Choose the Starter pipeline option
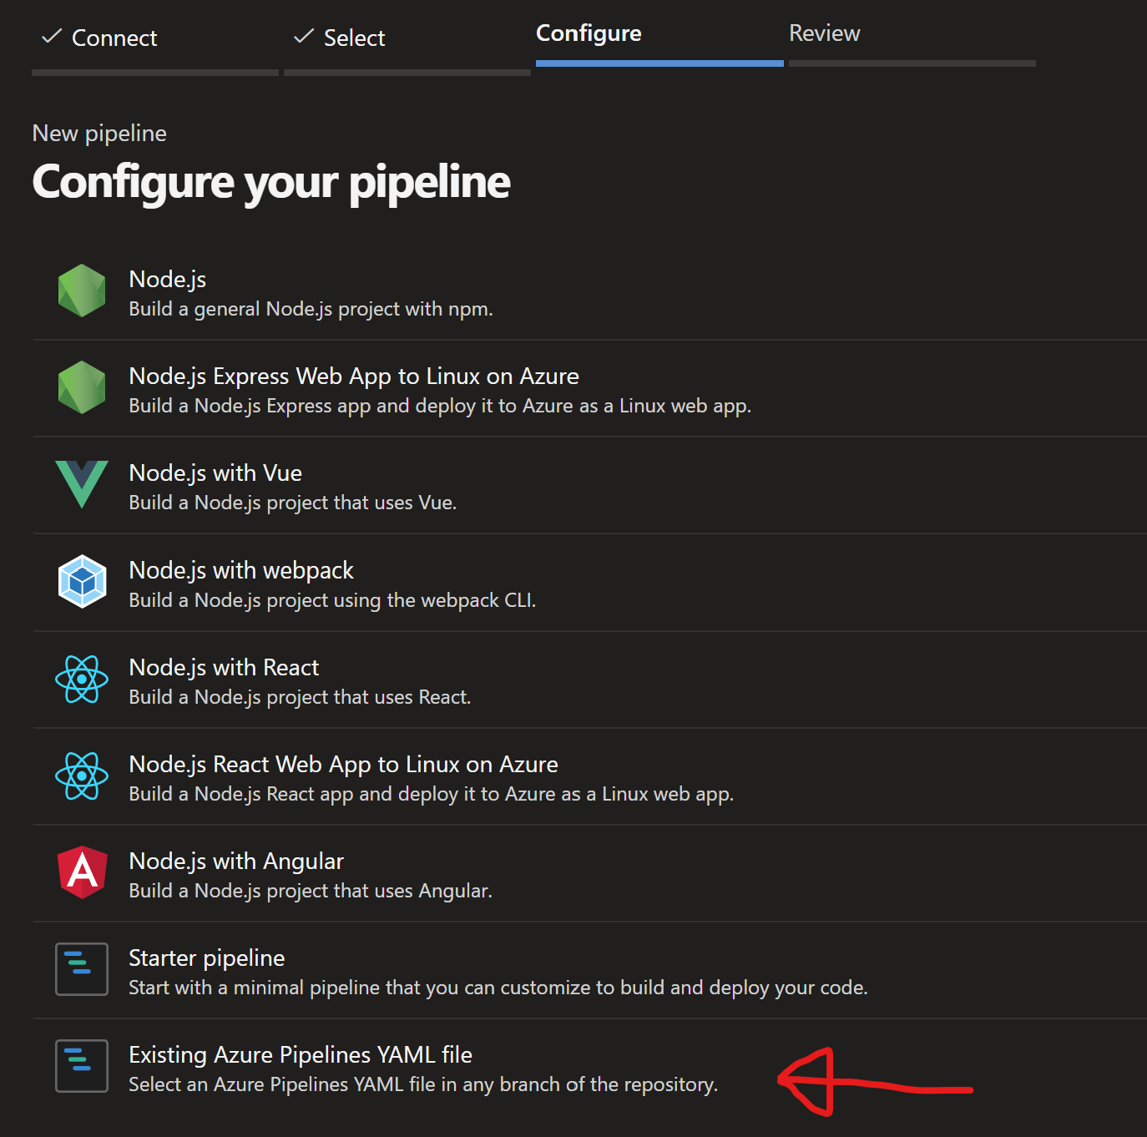 [x=207, y=958]
